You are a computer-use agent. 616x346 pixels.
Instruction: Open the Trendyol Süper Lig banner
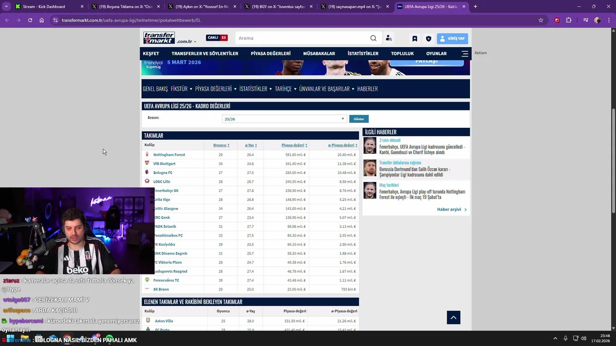click(306, 68)
